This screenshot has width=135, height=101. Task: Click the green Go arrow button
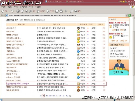tap(129, 15)
